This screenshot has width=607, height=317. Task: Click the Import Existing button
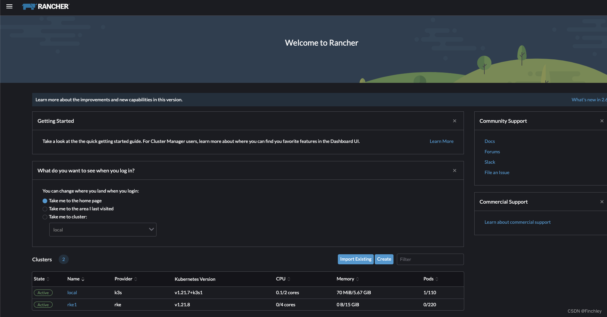[355, 259]
